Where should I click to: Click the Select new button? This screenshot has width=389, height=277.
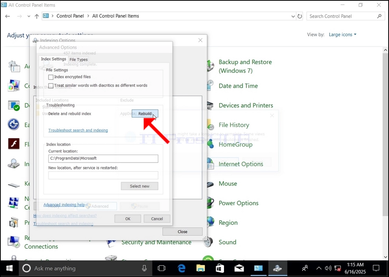click(x=139, y=186)
